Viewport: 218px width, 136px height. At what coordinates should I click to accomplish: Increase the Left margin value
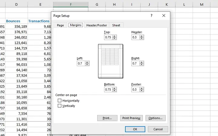pyautogui.click(x=87, y=62)
